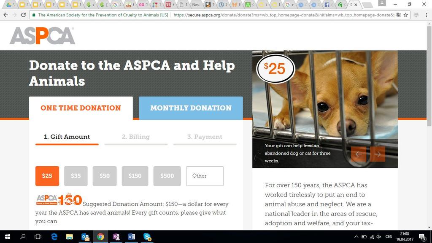Choose the $150 donation amount

[x=135, y=176]
